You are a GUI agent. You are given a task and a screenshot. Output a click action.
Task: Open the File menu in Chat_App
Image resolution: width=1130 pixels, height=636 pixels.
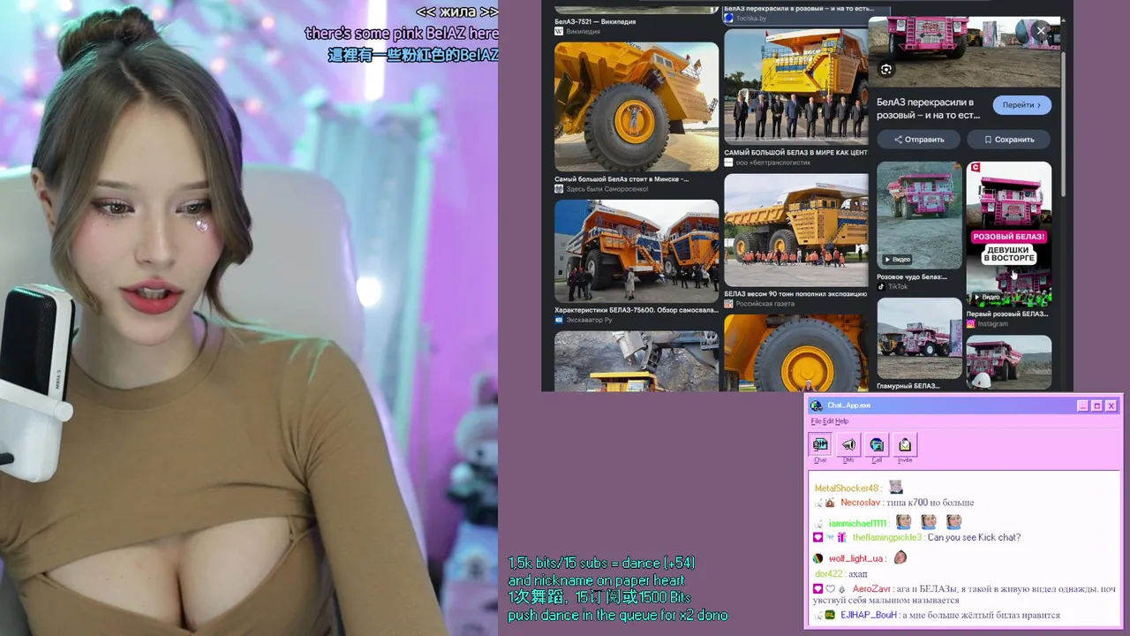click(x=816, y=421)
